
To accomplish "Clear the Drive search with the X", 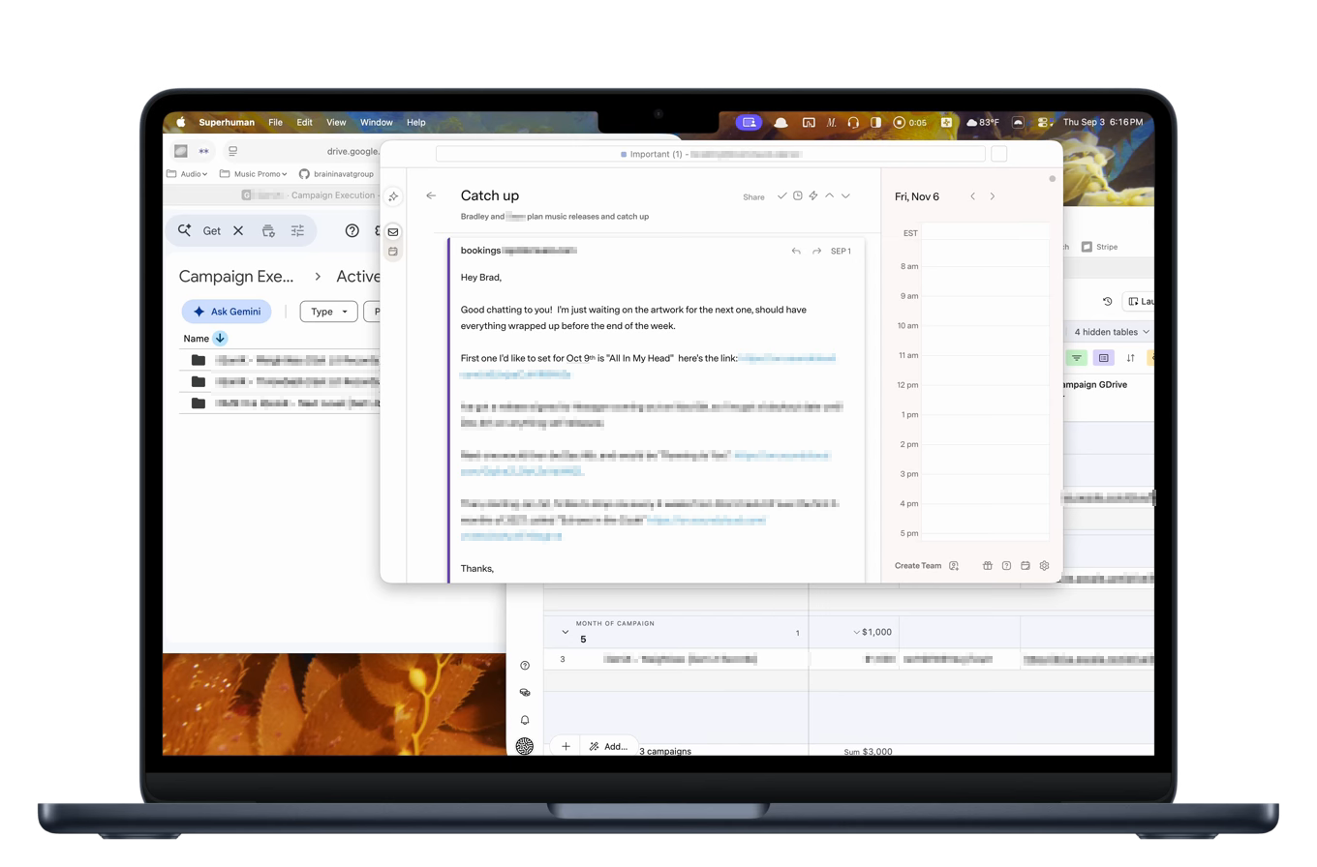I will tap(238, 230).
